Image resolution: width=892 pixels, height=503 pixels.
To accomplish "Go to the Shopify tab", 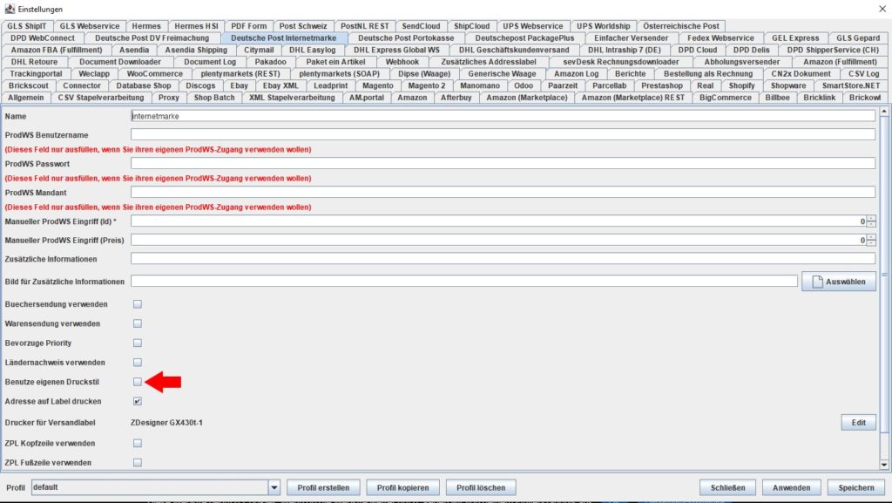I will [x=742, y=86].
